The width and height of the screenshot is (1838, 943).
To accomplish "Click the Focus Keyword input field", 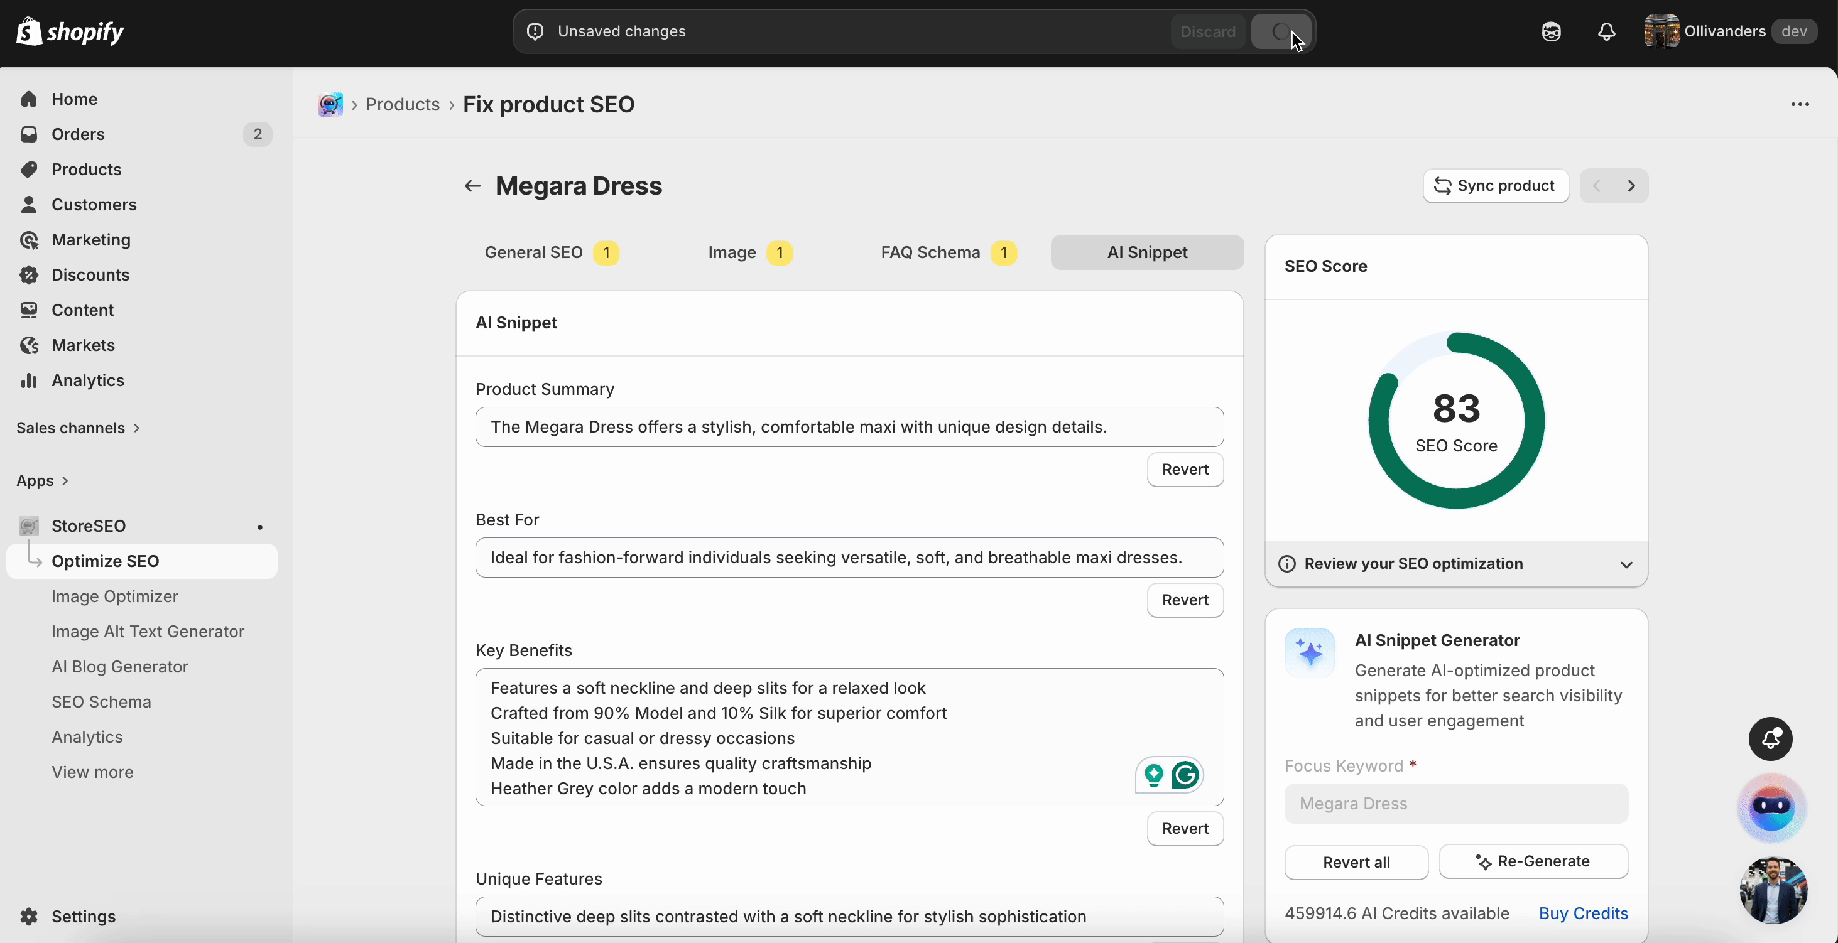I will (x=1455, y=804).
